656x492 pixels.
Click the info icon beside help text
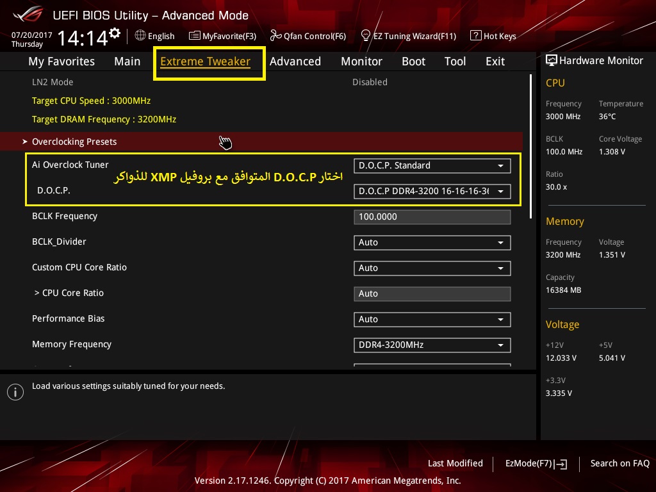[15, 392]
